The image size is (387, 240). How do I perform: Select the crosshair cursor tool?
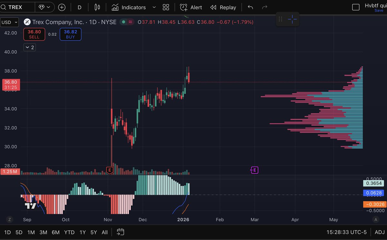point(292,19)
